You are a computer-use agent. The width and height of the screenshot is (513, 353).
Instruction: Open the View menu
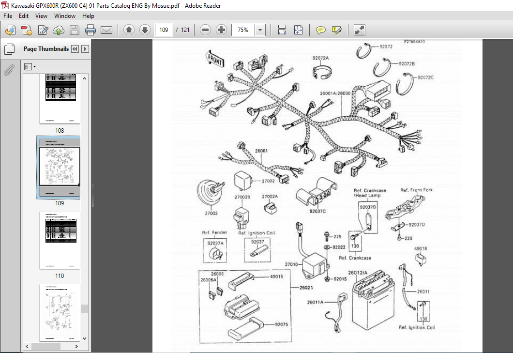coord(41,15)
